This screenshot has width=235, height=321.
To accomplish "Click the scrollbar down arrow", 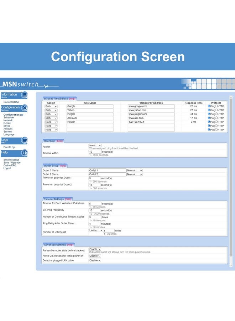I will [x=231, y=265].
